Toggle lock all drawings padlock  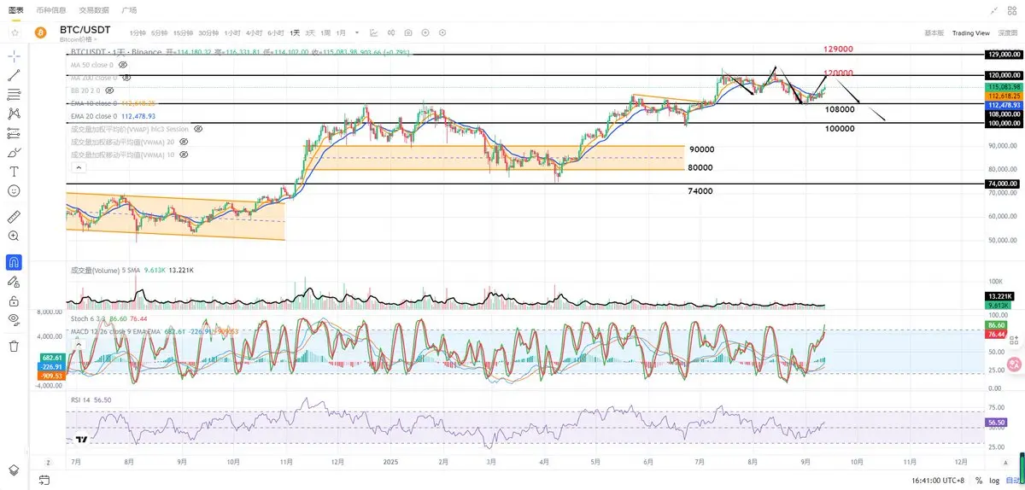14,300
